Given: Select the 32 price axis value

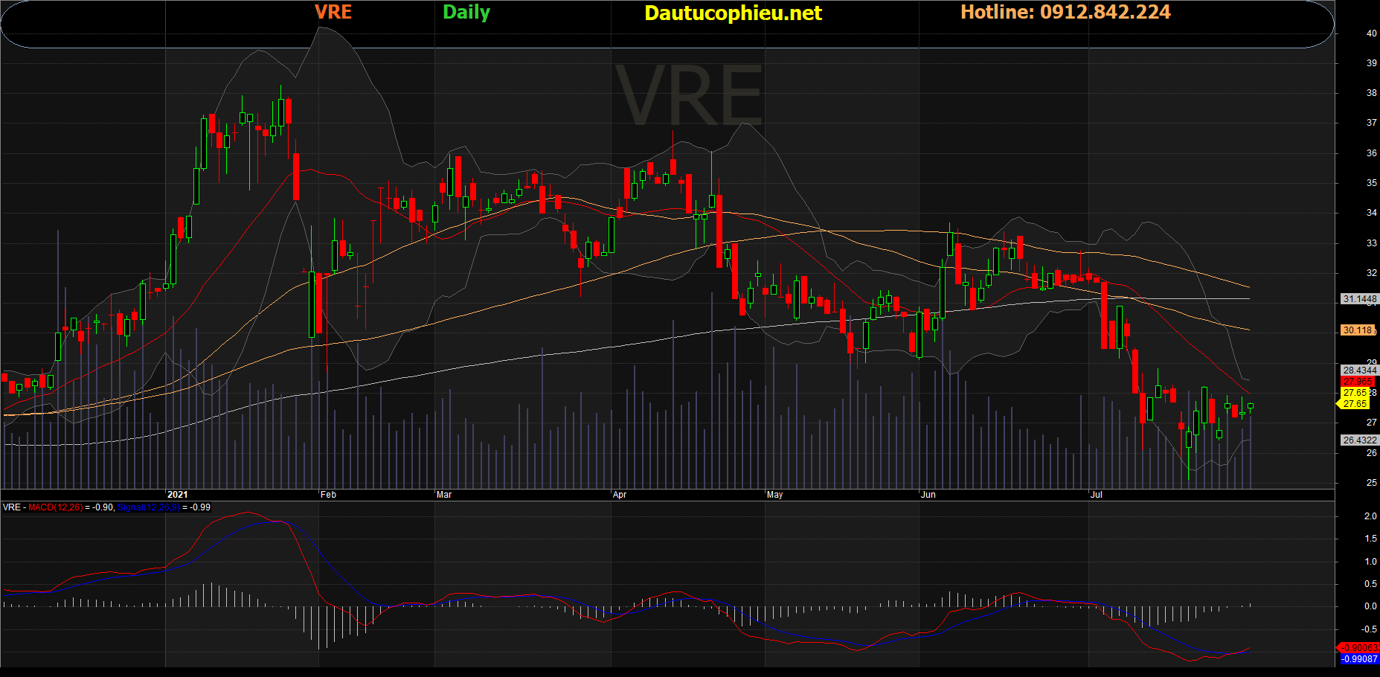Looking at the screenshot, I should click(1371, 273).
